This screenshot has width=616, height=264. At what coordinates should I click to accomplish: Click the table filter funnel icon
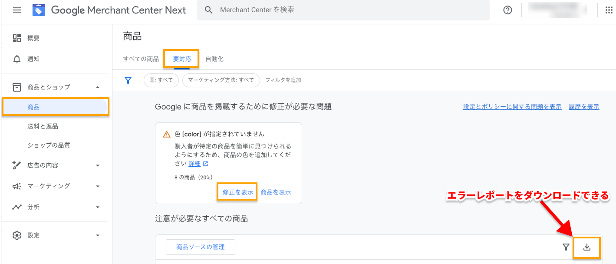pos(566,247)
